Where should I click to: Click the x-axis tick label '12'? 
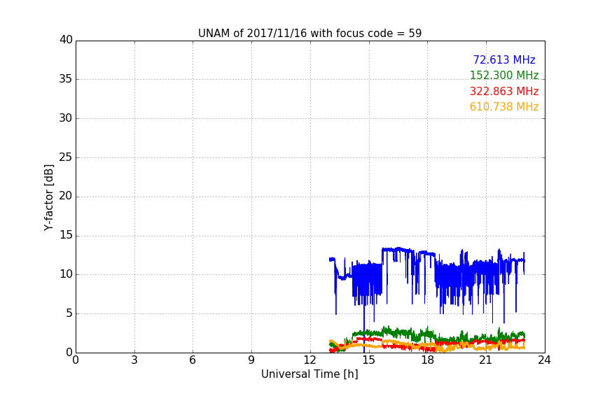click(310, 360)
